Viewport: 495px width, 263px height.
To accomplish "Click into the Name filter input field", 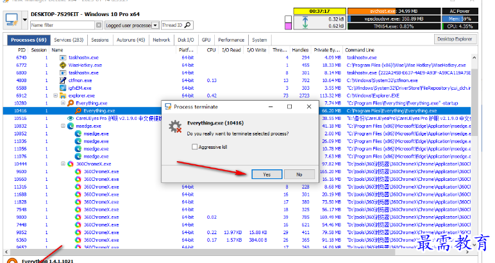I will (62, 25).
